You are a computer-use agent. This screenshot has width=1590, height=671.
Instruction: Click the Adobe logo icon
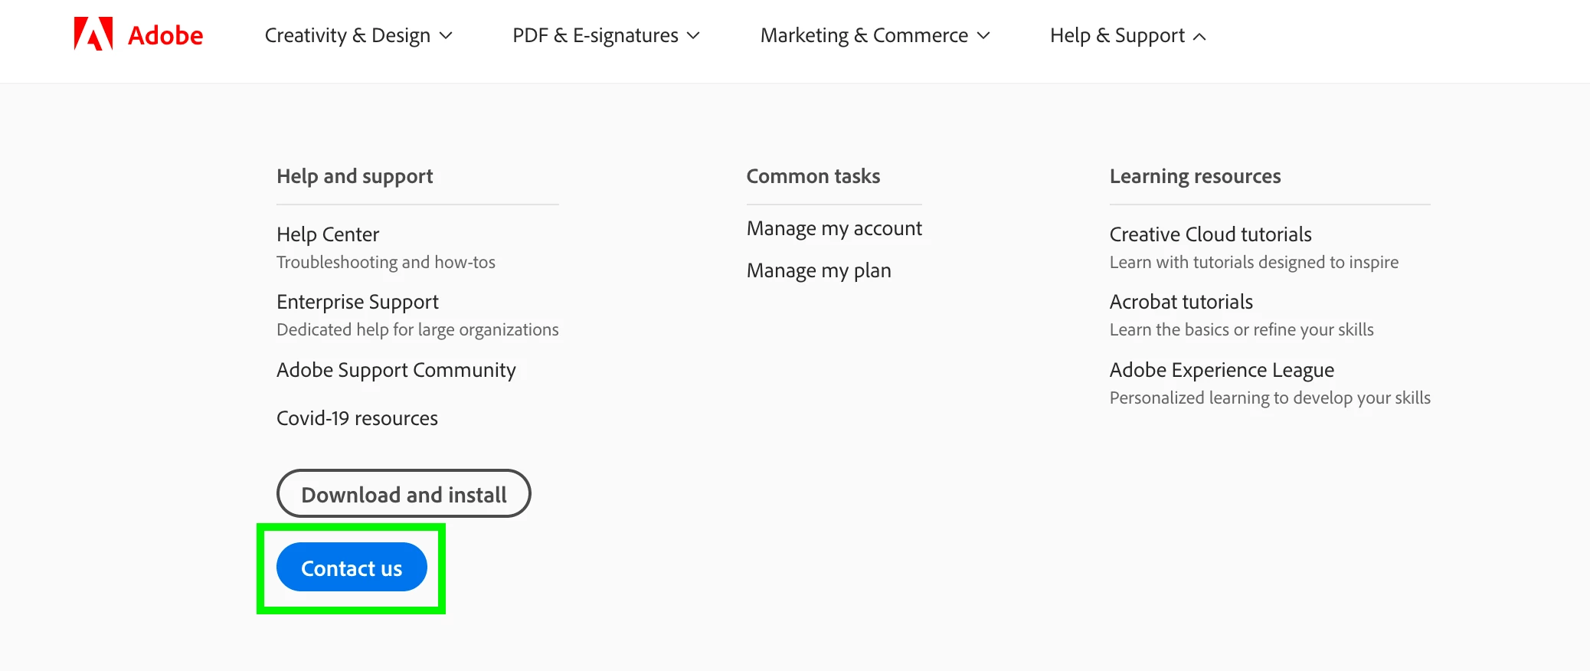point(93,34)
